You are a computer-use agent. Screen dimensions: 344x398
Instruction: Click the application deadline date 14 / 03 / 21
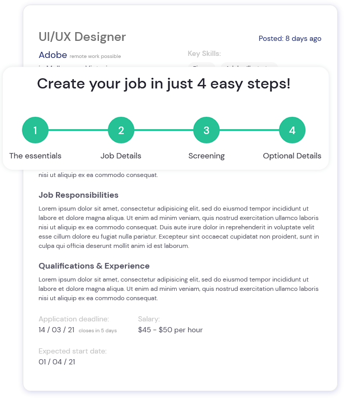pos(56,330)
